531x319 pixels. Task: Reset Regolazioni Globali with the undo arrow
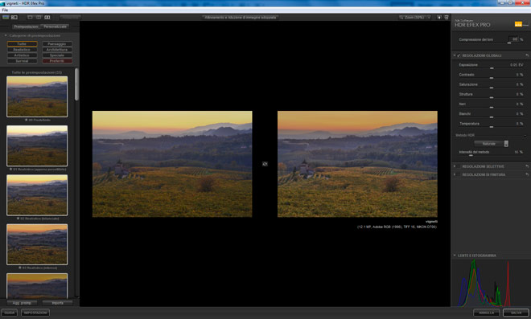527,55
